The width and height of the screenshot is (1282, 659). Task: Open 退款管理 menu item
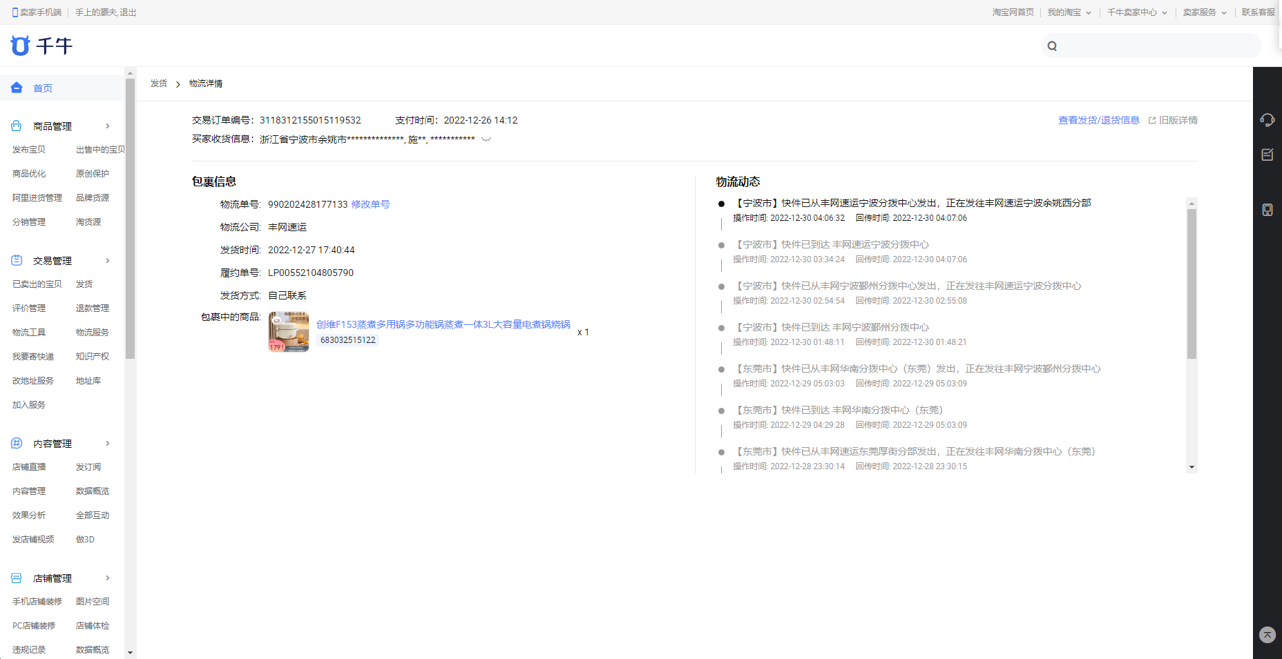click(x=93, y=308)
